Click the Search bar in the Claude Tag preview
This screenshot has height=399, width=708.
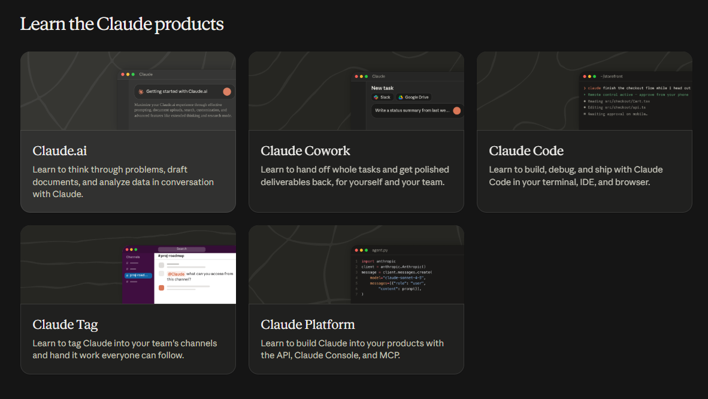click(181, 249)
